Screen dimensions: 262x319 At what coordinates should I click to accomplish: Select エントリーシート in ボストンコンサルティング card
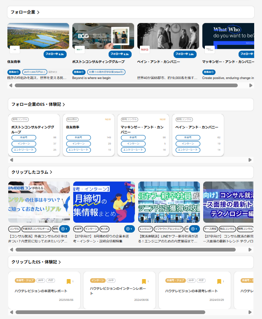(24, 150)
